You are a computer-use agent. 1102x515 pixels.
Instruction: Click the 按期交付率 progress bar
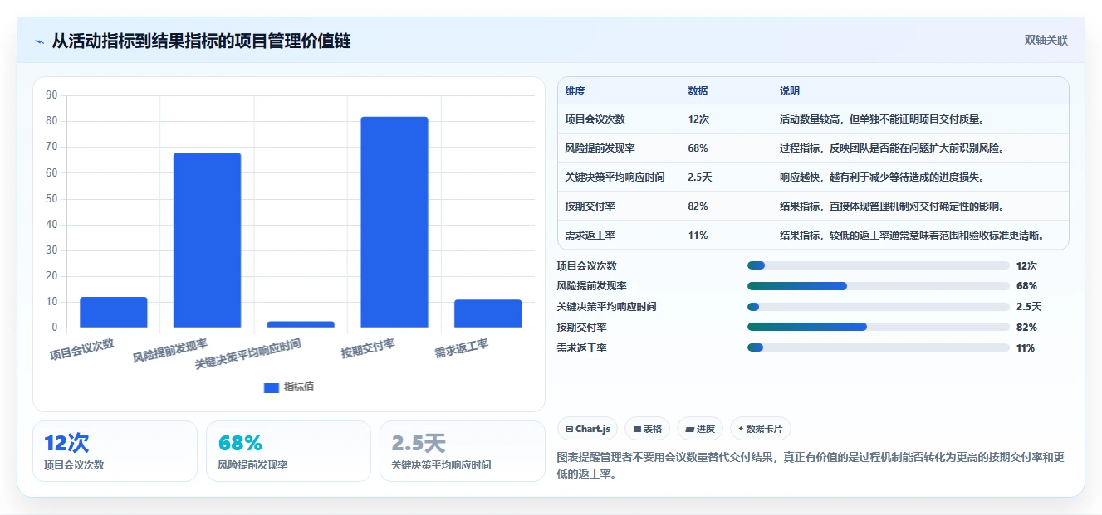tap(878, 328)
